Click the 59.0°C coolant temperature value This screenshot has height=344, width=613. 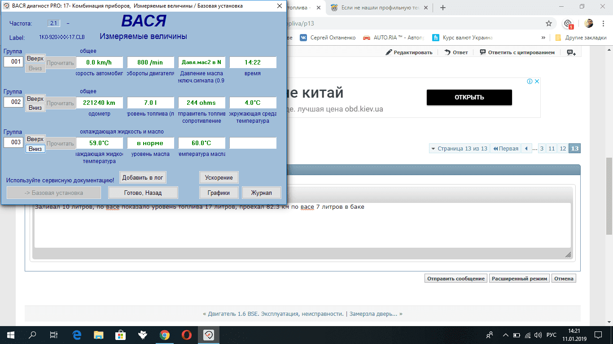99,143
